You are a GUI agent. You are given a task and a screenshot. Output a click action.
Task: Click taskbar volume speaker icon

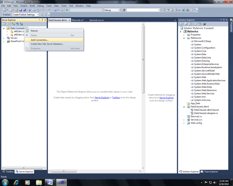pyautogui.click(x=215, y=182)
